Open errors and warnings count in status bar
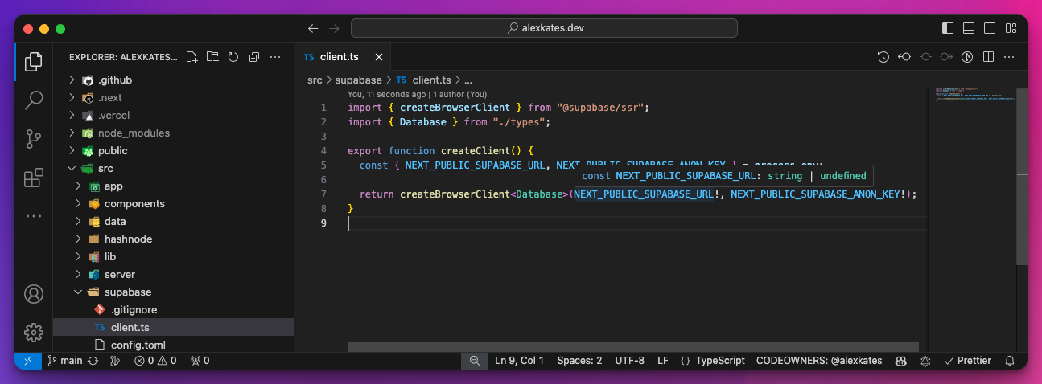 (155, 361)
